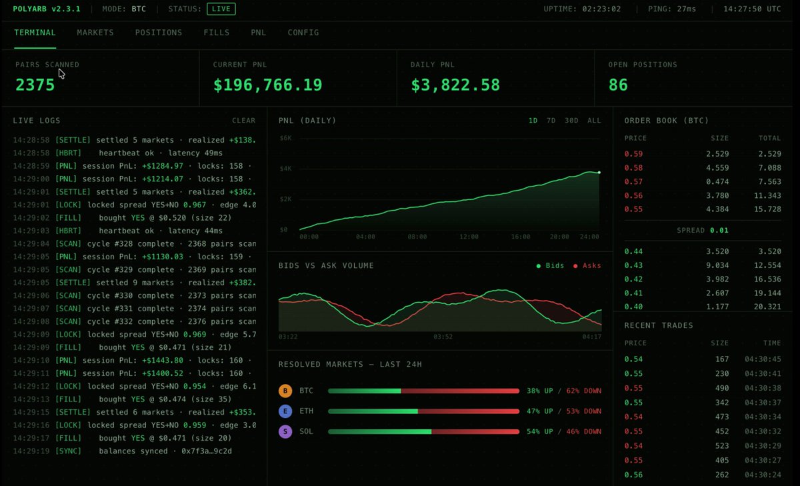
Task: Click the recent trade at 04:30:24
Action: pyautogui.click(x=703, y=475)
